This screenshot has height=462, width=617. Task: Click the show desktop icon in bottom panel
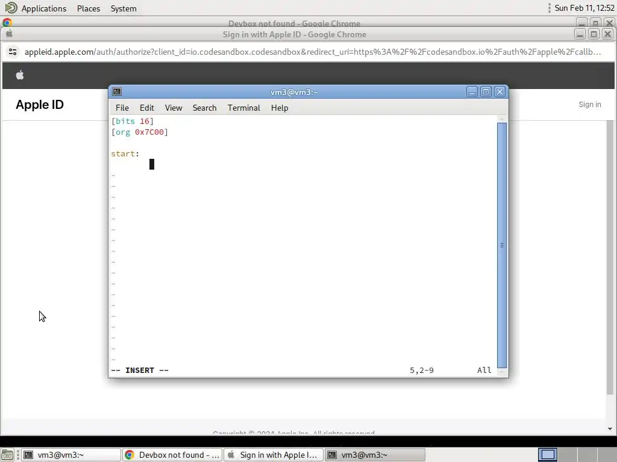[7, 455]
